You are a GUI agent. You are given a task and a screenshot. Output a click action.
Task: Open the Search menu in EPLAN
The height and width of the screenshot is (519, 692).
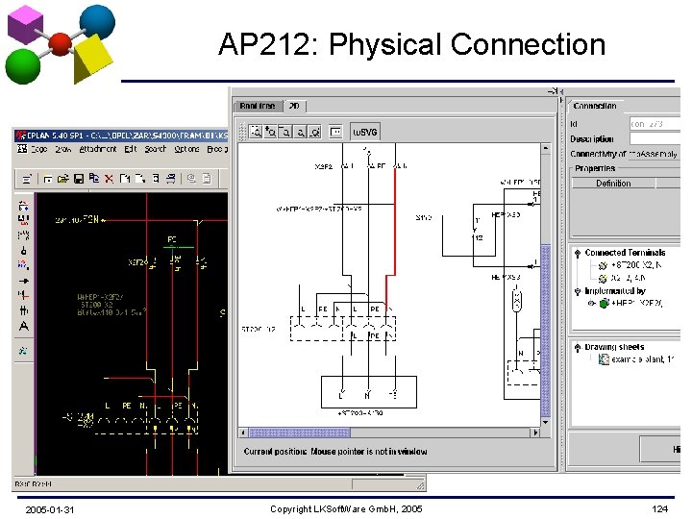(x=156, y=149)
